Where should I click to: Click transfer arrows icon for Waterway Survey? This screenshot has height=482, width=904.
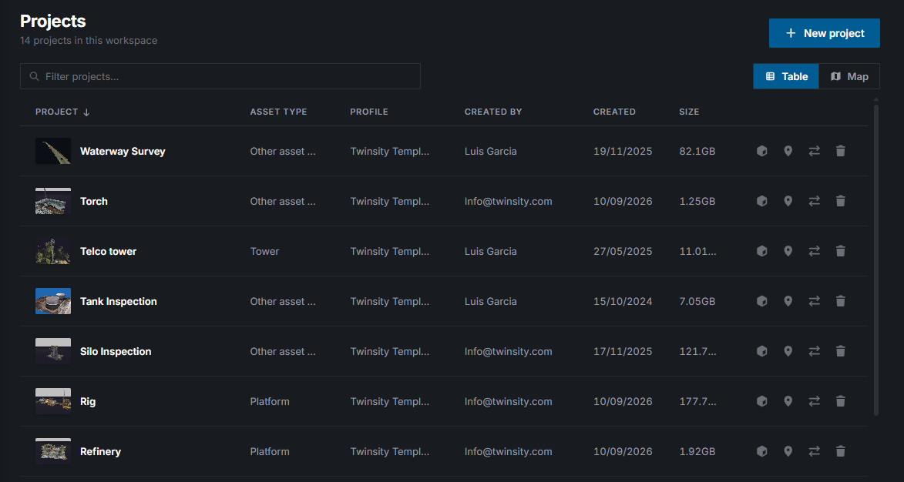pos(814,151)
